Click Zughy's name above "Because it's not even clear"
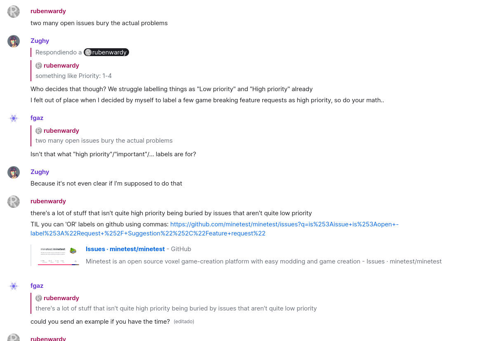The width and height of the screenshot is (482, 341). point(40,172)
